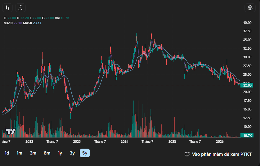Open the candlestick chart type selector

pyautogui.click(x=7, y=8)
